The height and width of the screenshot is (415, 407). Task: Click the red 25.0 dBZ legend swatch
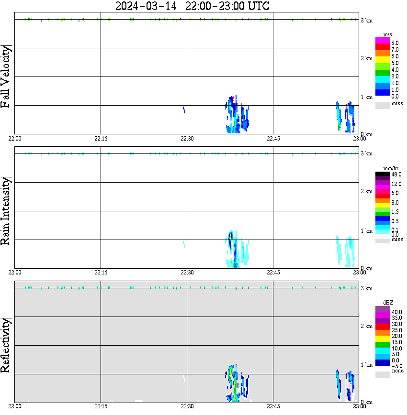[383, 327]
